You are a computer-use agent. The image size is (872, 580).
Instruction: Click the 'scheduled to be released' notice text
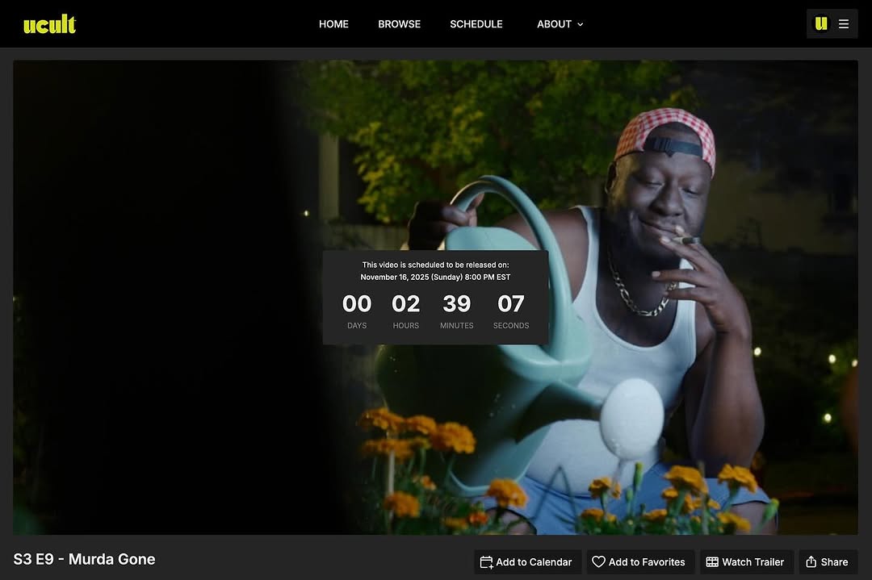pyautogui.click(x=435, y=265)
